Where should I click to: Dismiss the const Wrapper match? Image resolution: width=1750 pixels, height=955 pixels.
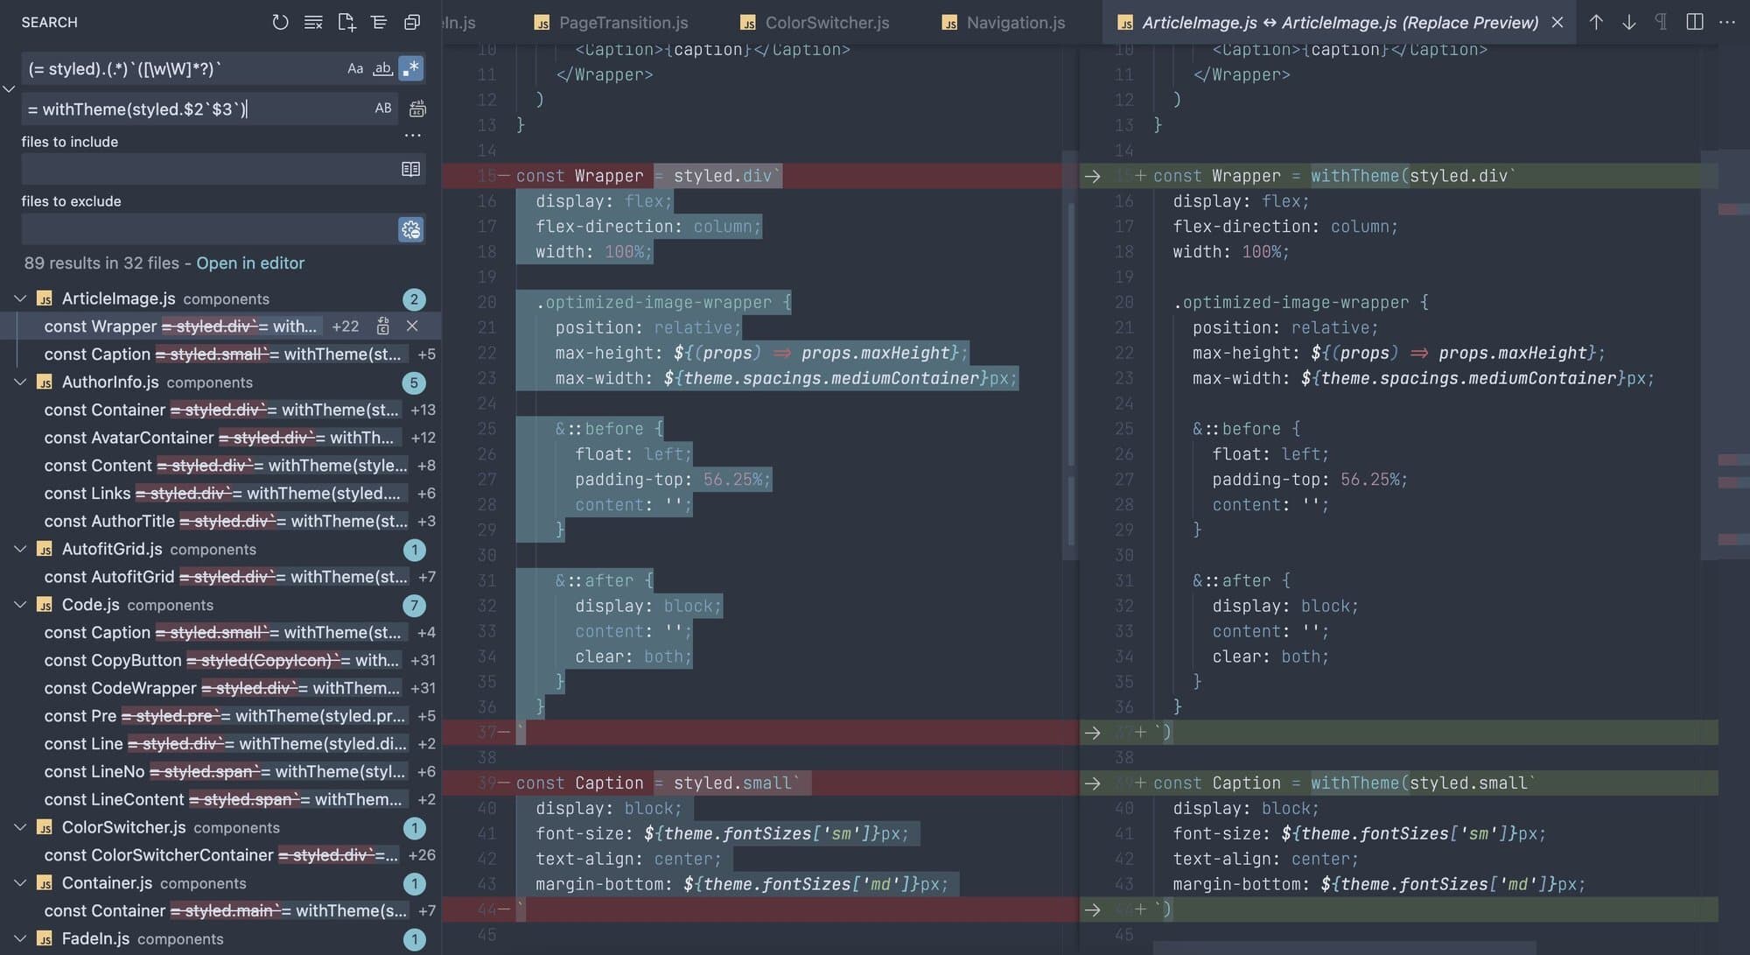412,326
